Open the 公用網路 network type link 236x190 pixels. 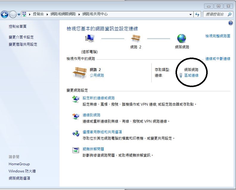pyautogui.click(x=97, y=75)
